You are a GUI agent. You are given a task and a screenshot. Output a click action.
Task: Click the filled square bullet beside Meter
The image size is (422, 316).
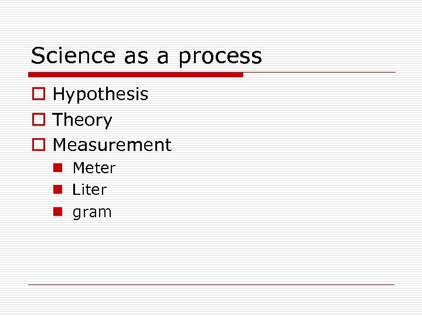coord(57,168)
